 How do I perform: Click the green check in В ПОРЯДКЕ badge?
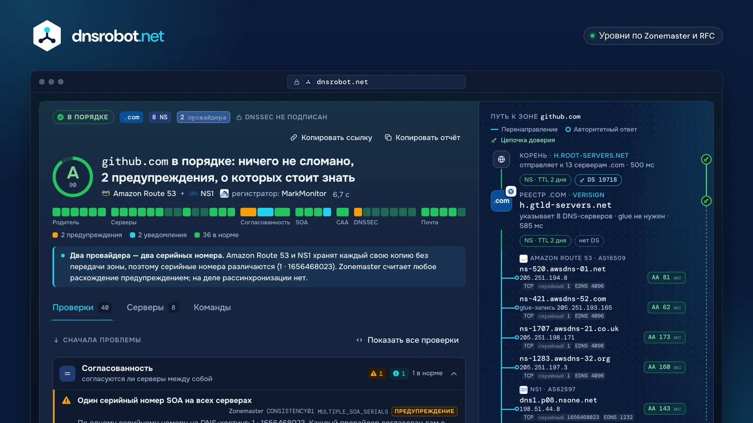pos(61,117)
